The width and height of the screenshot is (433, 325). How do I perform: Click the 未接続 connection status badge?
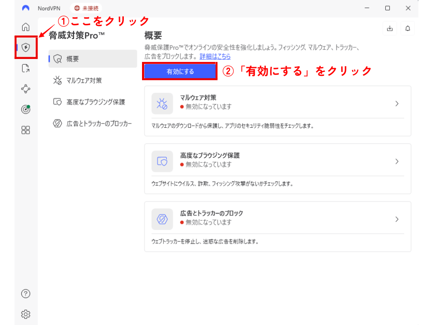tap(87, 8)
